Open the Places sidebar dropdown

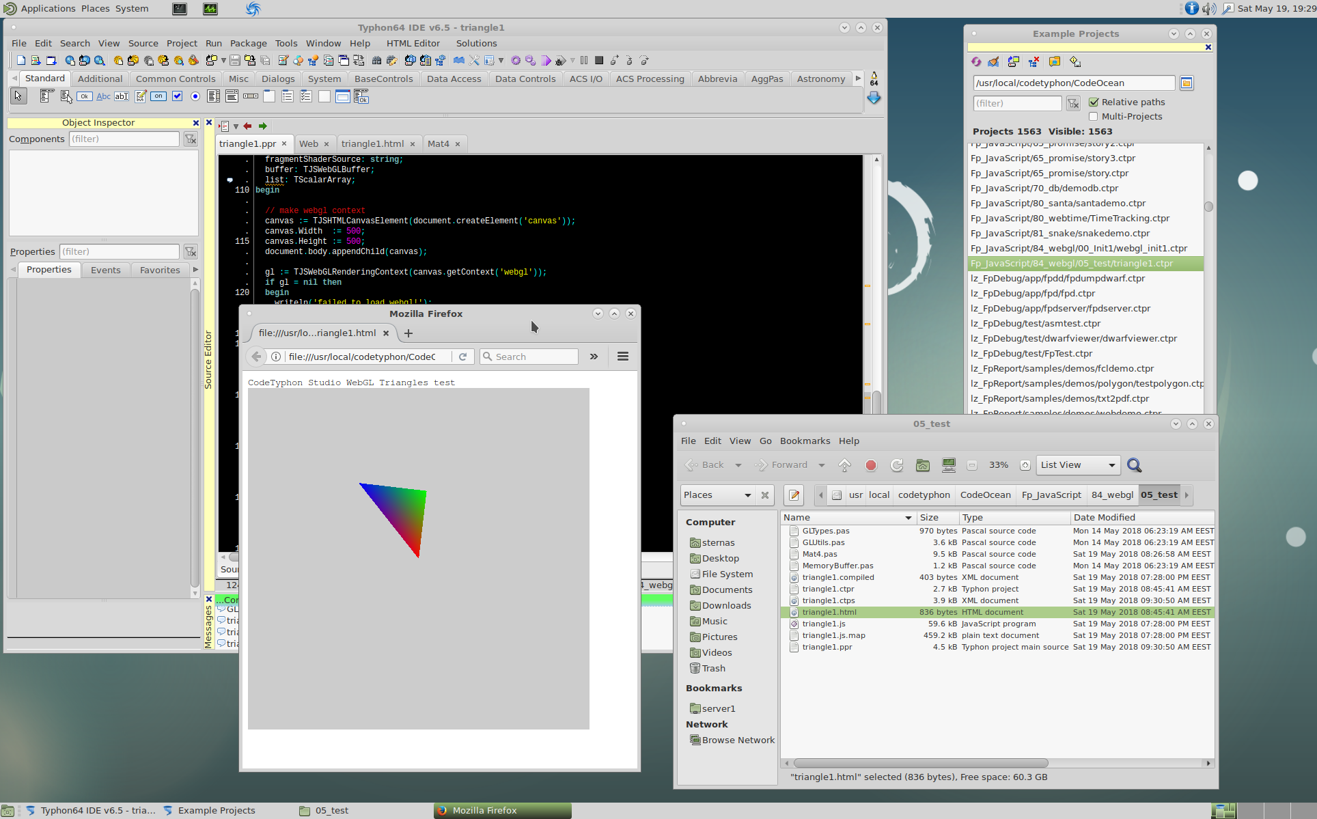coord(717,495)
